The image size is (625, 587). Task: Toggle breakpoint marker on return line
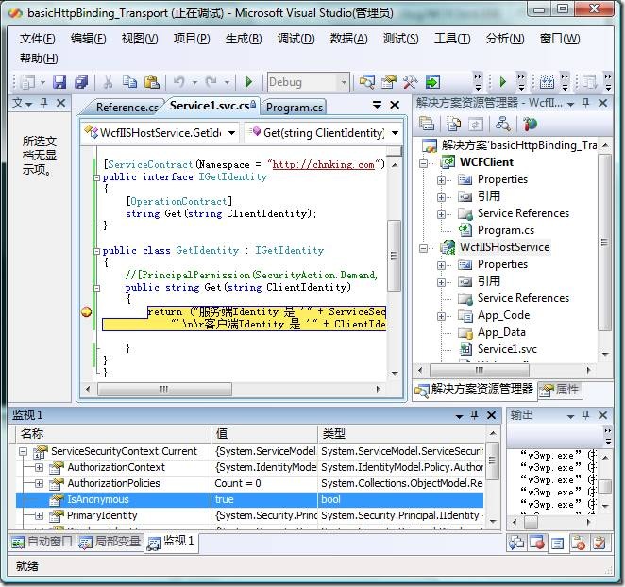tap(86, 311)
